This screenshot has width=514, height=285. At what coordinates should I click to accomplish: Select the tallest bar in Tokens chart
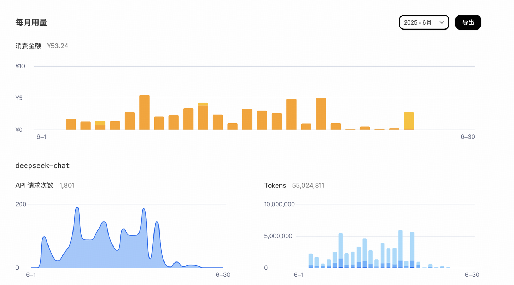[400, 249]
